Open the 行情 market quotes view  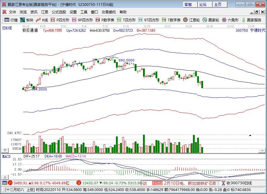[11, 20]
